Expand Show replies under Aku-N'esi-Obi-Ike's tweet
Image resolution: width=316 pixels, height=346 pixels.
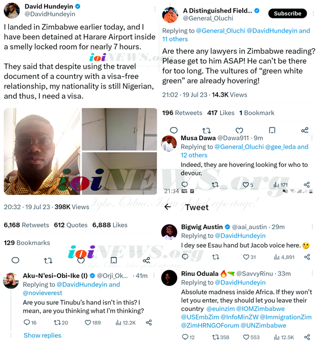[42, 335]
